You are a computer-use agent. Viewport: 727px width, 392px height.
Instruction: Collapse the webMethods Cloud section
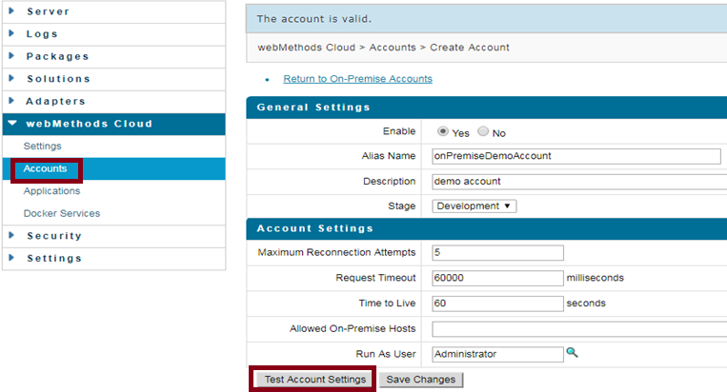pos(114,124)
